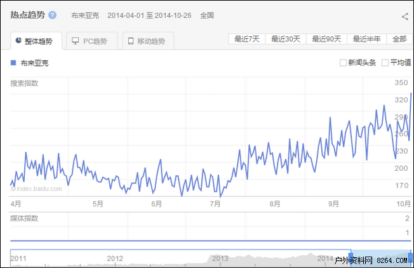Open the 2014-04-01 至 2014-10-26 date range picker
The image size is (414, 268).
[149, 15]
